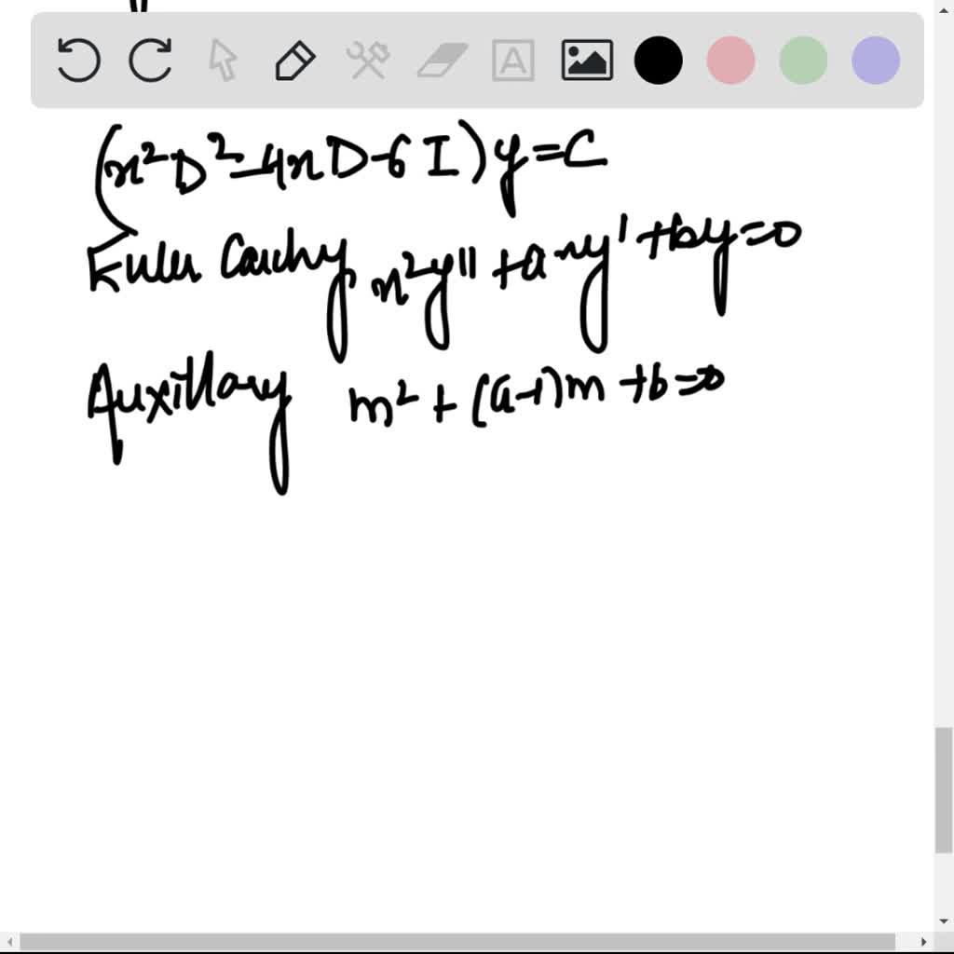Screen dimensions: 954x954
Task: Click the Redo icon
Action: 150,60
